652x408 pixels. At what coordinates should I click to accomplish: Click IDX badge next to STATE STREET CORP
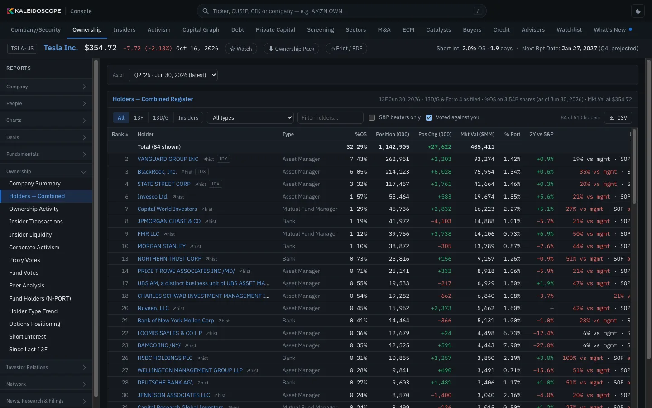pyautogui.click(x=216, y=184)
